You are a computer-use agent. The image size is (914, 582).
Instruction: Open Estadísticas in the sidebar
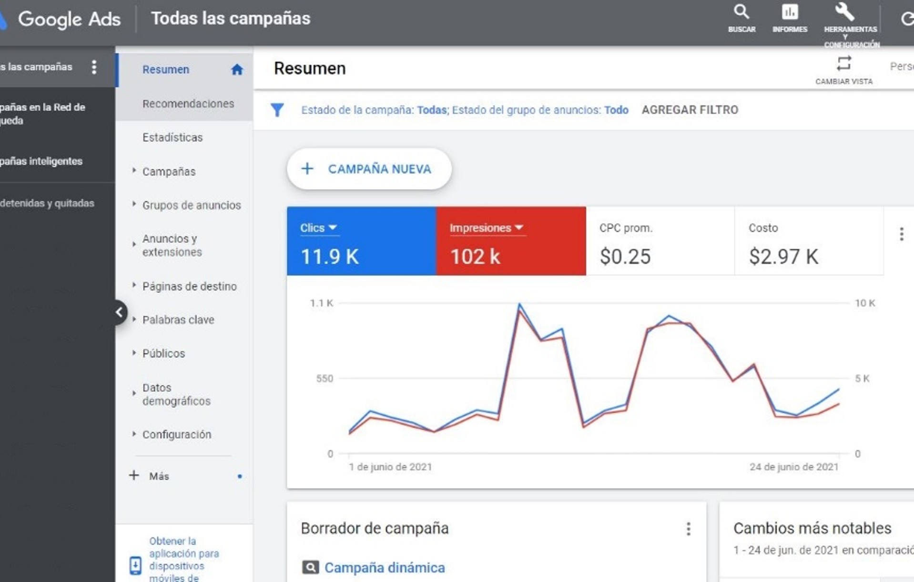point(172,138)
